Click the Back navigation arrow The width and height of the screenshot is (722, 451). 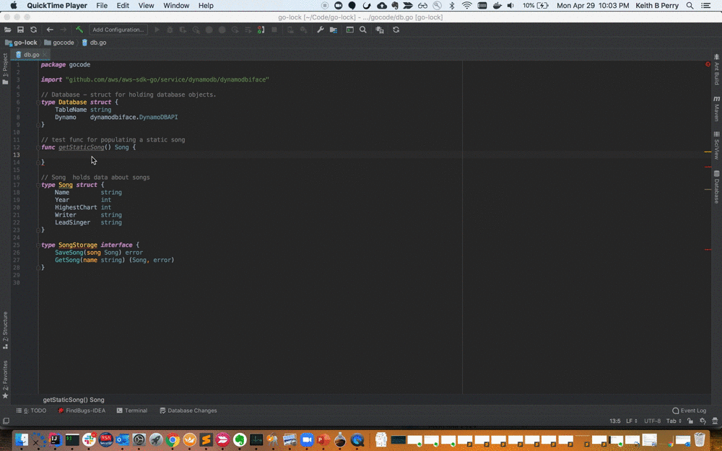point(50,30)
